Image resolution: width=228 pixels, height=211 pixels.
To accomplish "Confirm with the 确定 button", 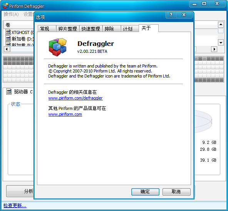I will [145, 192].
